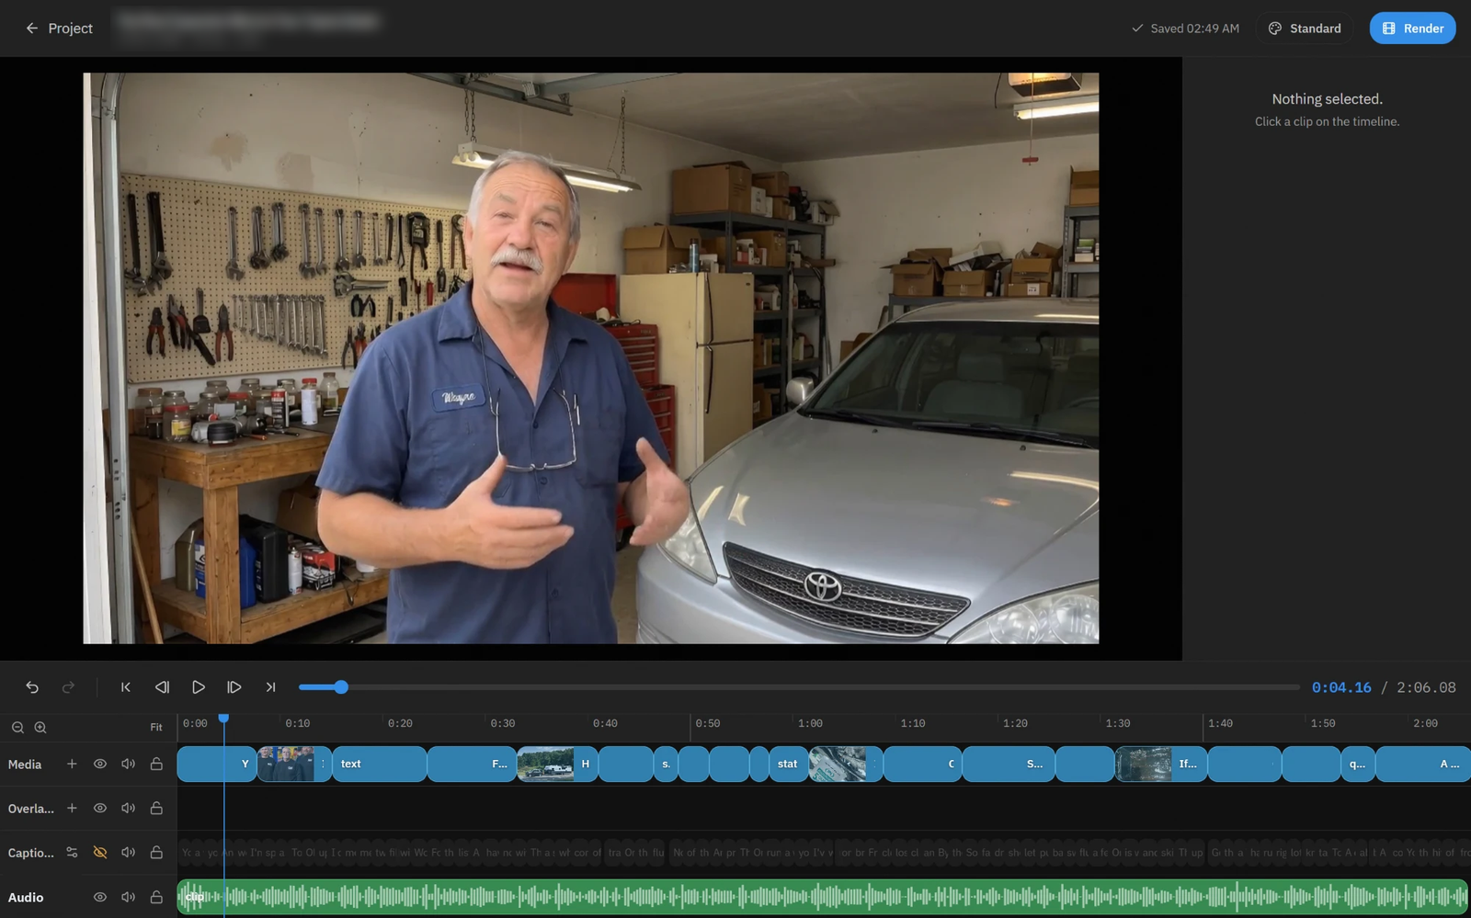Step forward one frame
The width and height of the screenshot is (1471, 918).
pos(234,687)
